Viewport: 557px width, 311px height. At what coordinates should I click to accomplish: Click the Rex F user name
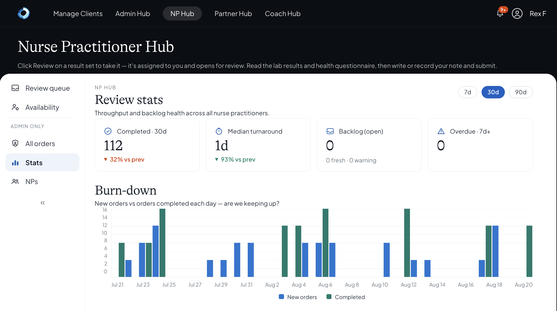538,14
